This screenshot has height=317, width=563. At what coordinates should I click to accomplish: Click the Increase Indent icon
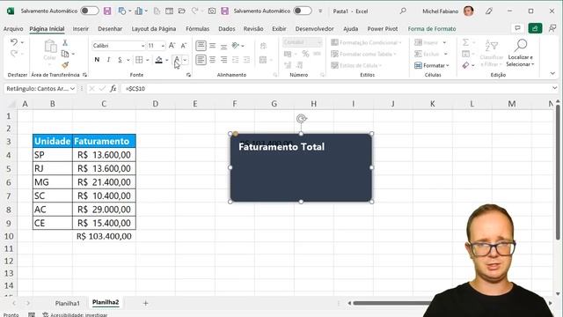pos(246,60)
